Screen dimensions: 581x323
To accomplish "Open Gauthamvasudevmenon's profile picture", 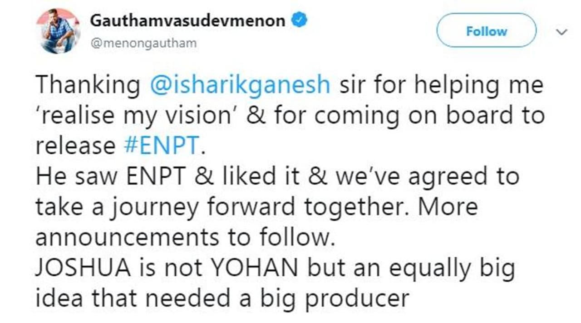I will (x=58, y=31).
